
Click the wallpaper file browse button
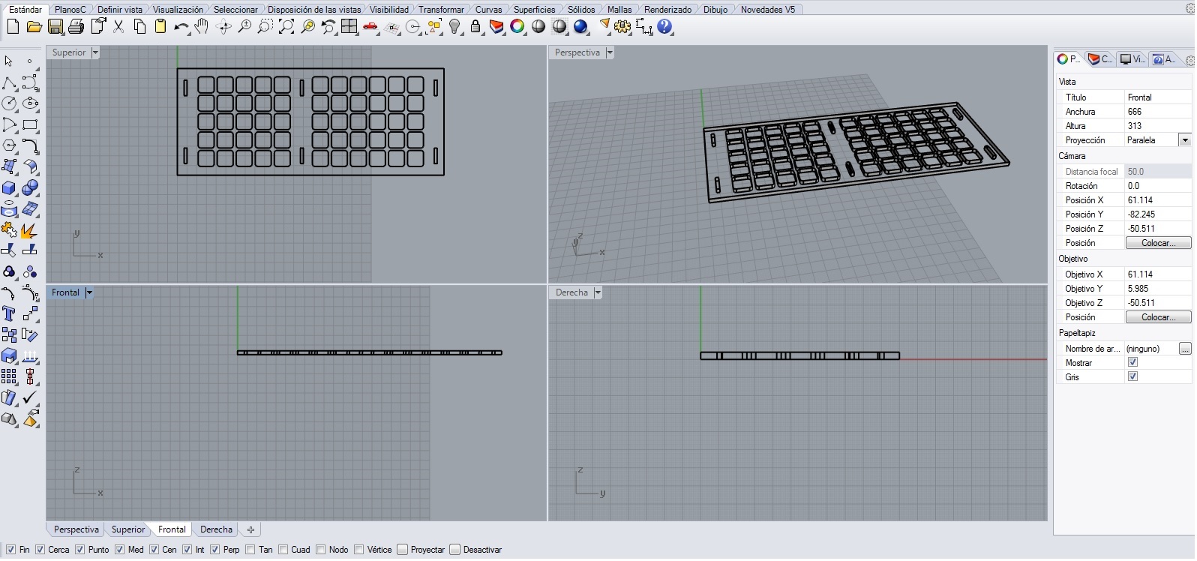[1185, 349]
